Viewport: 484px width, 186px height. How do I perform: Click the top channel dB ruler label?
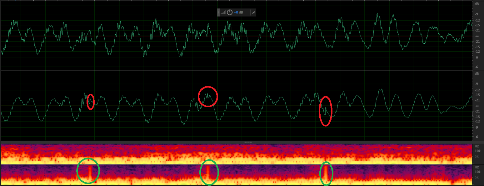coord(477,4)
